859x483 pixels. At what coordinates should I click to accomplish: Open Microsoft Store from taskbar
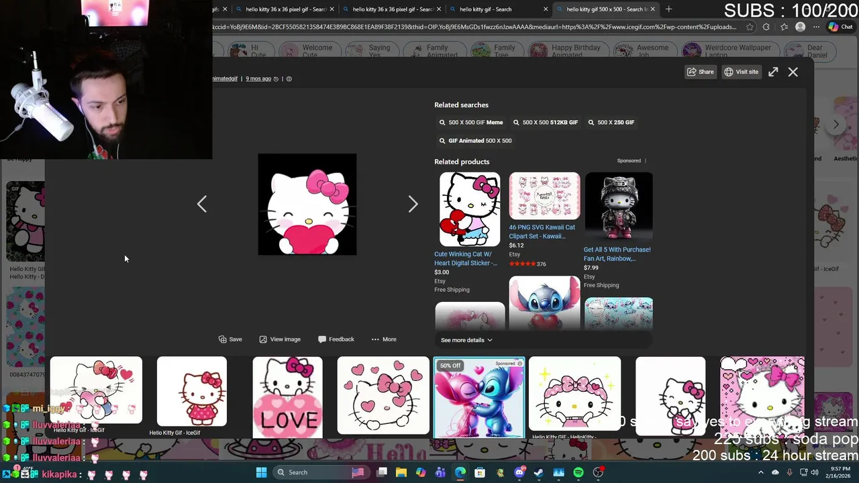pyautogui.click(x=480, y=472)
